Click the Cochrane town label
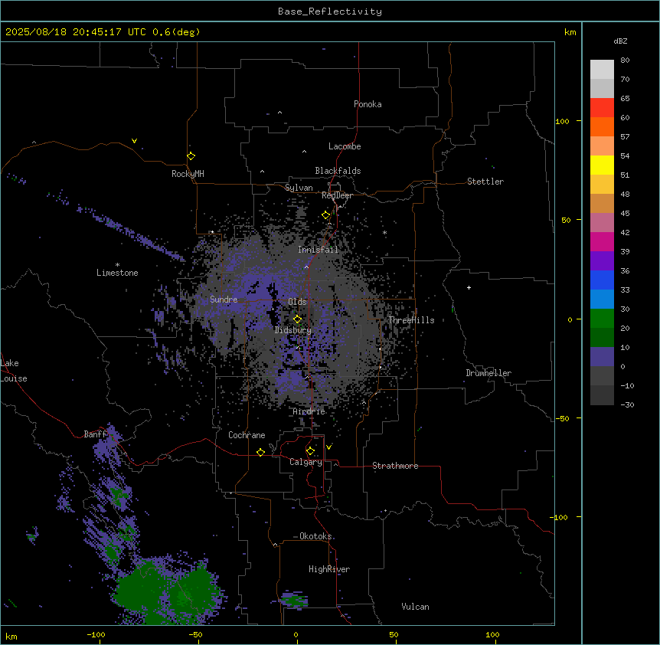Image resolution: width=660 pixels, height=645 pixels. coord(247,435)
